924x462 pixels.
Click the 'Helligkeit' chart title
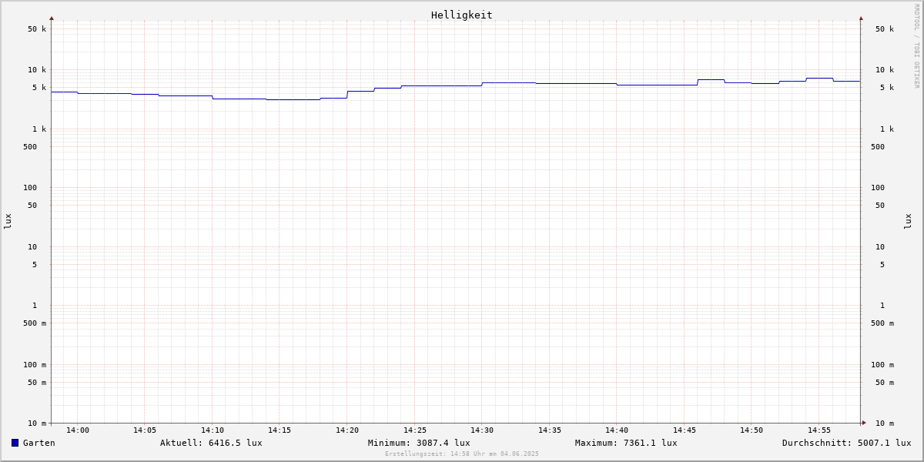pyautogui.click(x=462, y=15)
